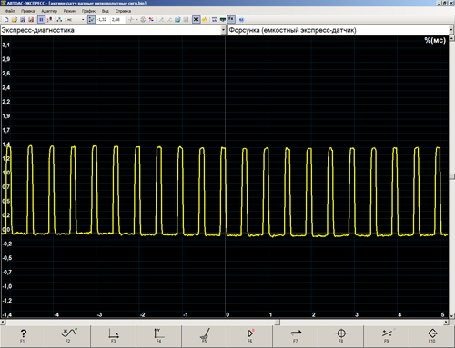Click the F1 help question mark button

point(23,336)
